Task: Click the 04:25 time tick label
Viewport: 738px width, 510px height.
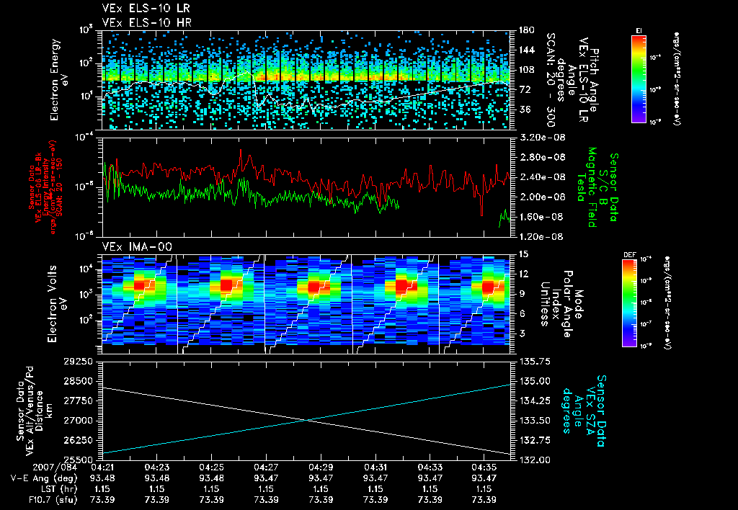Action: click(x=211, y=468)
